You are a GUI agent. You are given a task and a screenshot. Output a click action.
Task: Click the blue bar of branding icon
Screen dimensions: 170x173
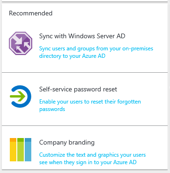point(28,150)
